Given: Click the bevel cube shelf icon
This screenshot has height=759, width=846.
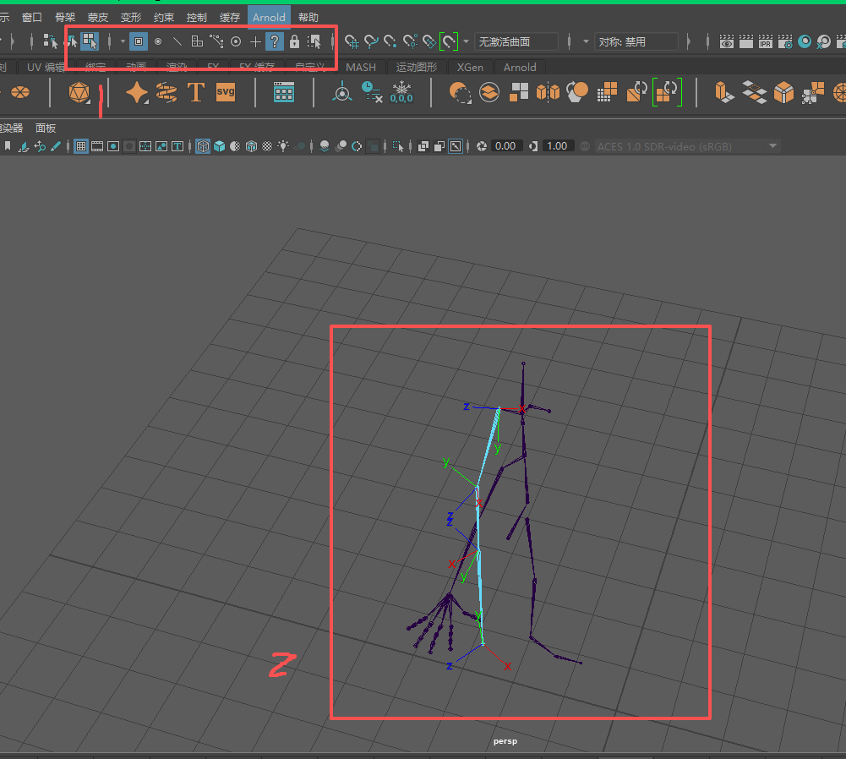Looking at the screenshot, I should [783, 92].
